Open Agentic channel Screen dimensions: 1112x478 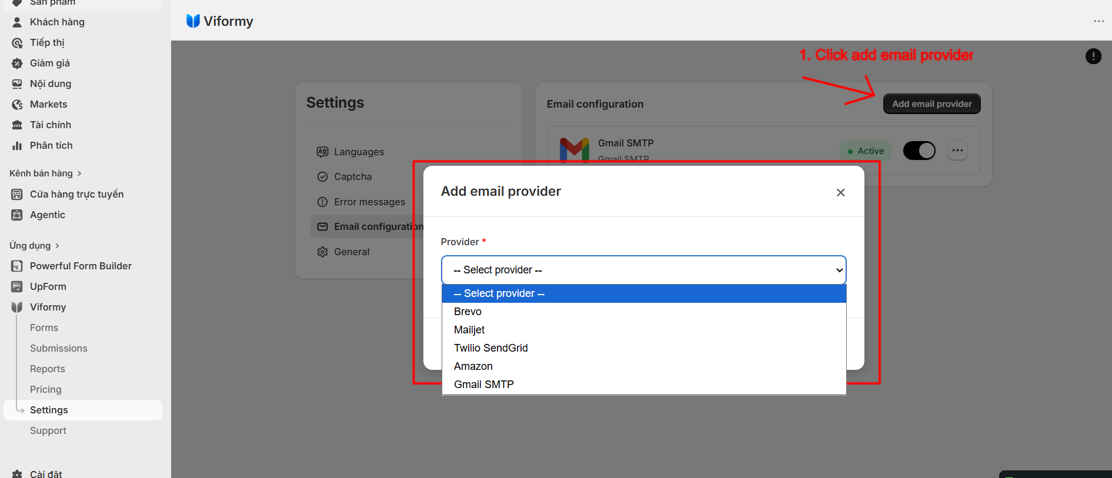(48, 215)
